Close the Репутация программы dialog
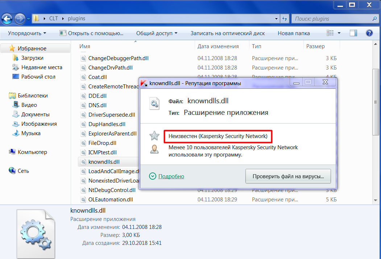The image size is (381, 259). tap(325, 82)
